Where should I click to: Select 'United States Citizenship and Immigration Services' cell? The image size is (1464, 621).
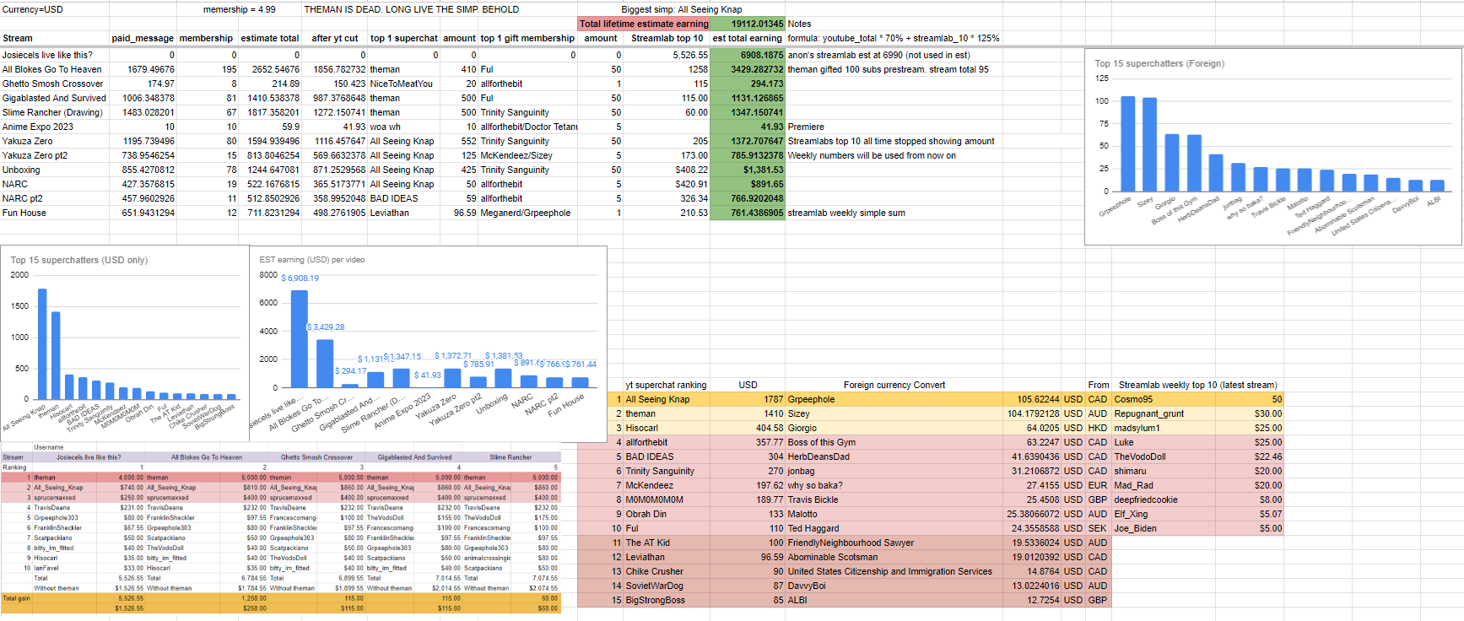tap(890, 571)
